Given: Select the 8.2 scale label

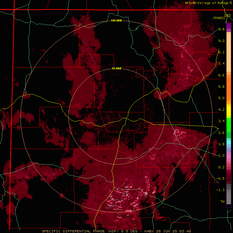Looking at the screenshot, I should click(221, 52).
